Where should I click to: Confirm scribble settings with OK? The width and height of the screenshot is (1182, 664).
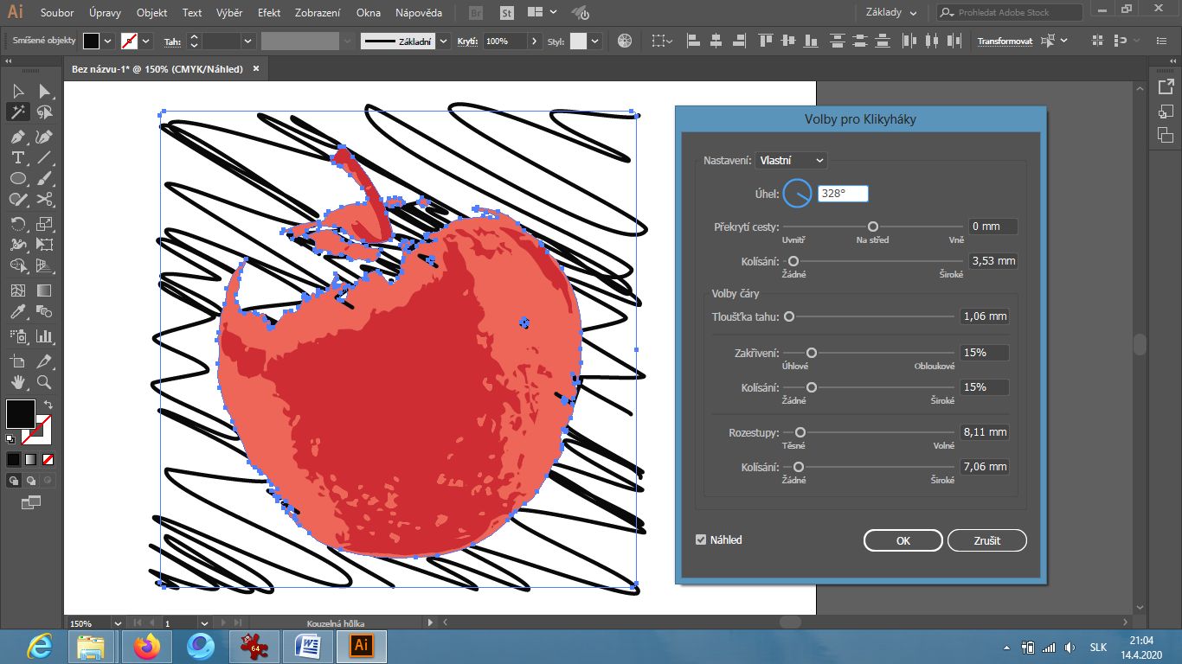tap(903, 539)
